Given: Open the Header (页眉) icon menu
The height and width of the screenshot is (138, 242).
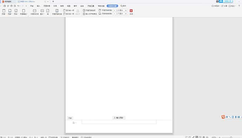Looking at the screenshot, I should [x=3, y=11].
